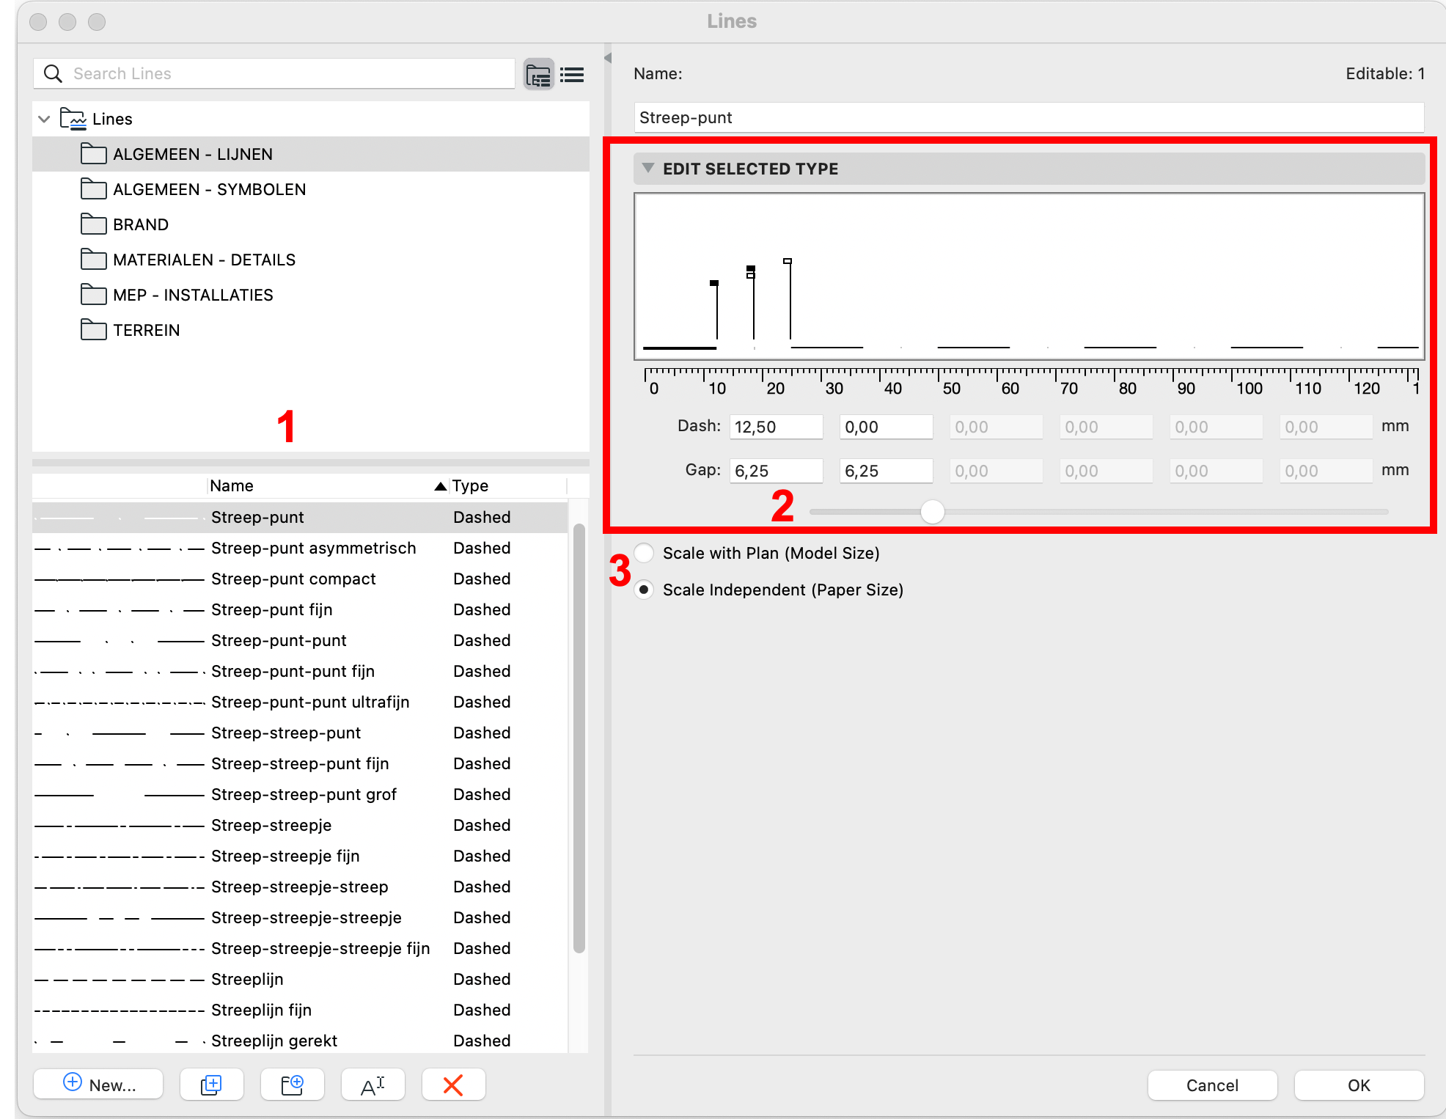The height and width of the screenshot is (1119, 1446).
Task: Select the Streeplijn gerekt line
Action: point(300,1041)
